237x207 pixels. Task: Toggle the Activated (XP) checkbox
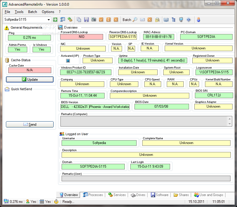coord(68,61)
